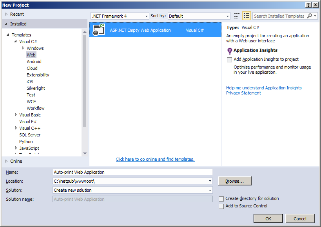Click the project Name text field
Screen dimensions: 321x227
click(132, 172)
